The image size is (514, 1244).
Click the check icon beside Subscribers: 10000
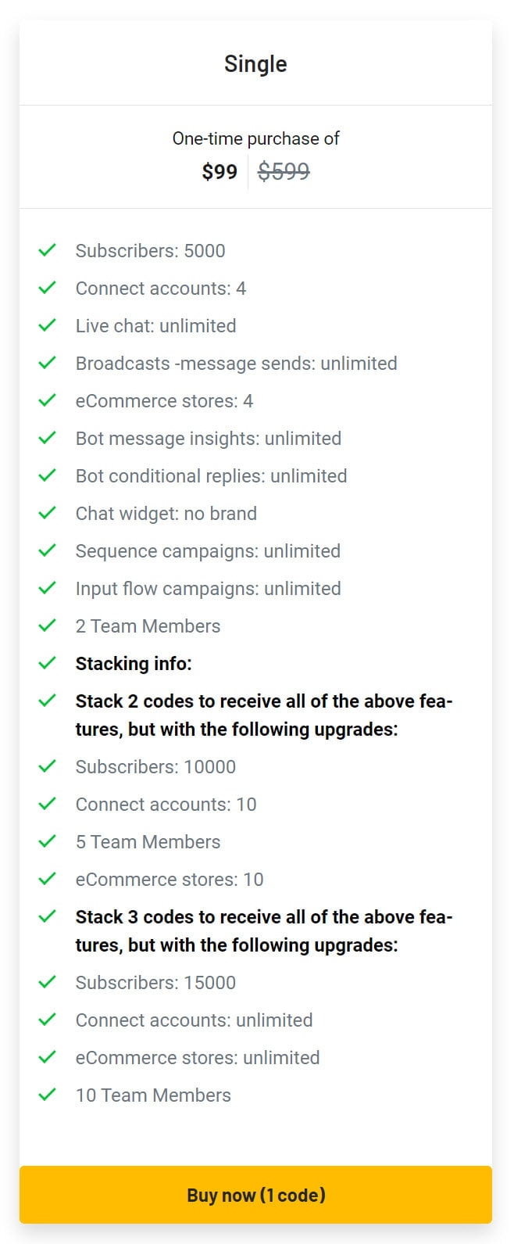coord(48,766)
